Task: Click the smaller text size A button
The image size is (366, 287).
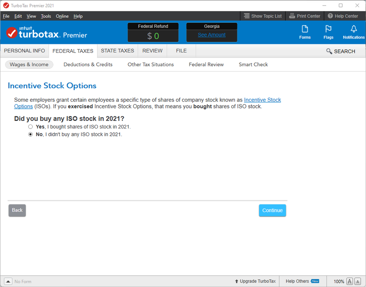Action: (x=358, y=282)
